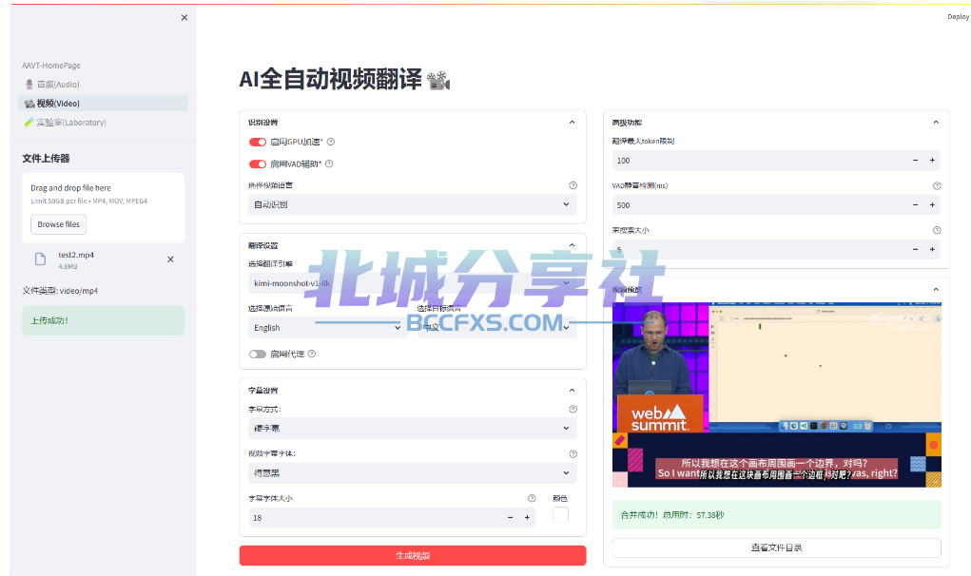Click help icon for video language selector
971x576 pixels.
point(573,185)
